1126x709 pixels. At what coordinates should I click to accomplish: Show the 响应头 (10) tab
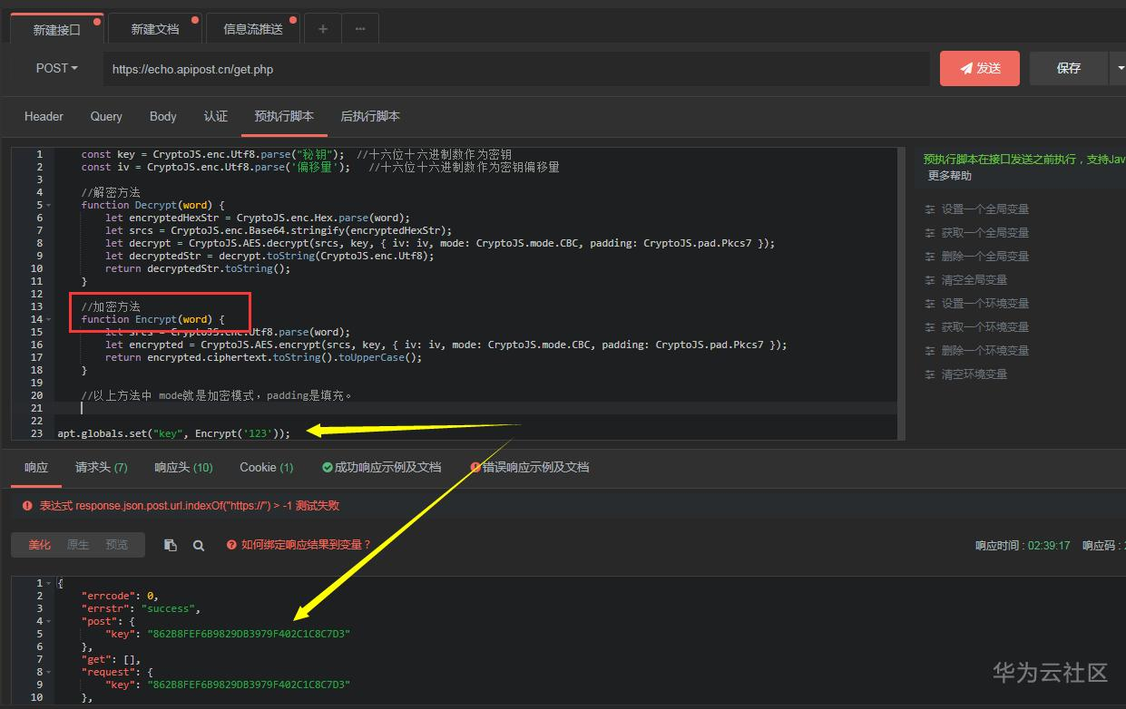[183, 467]
